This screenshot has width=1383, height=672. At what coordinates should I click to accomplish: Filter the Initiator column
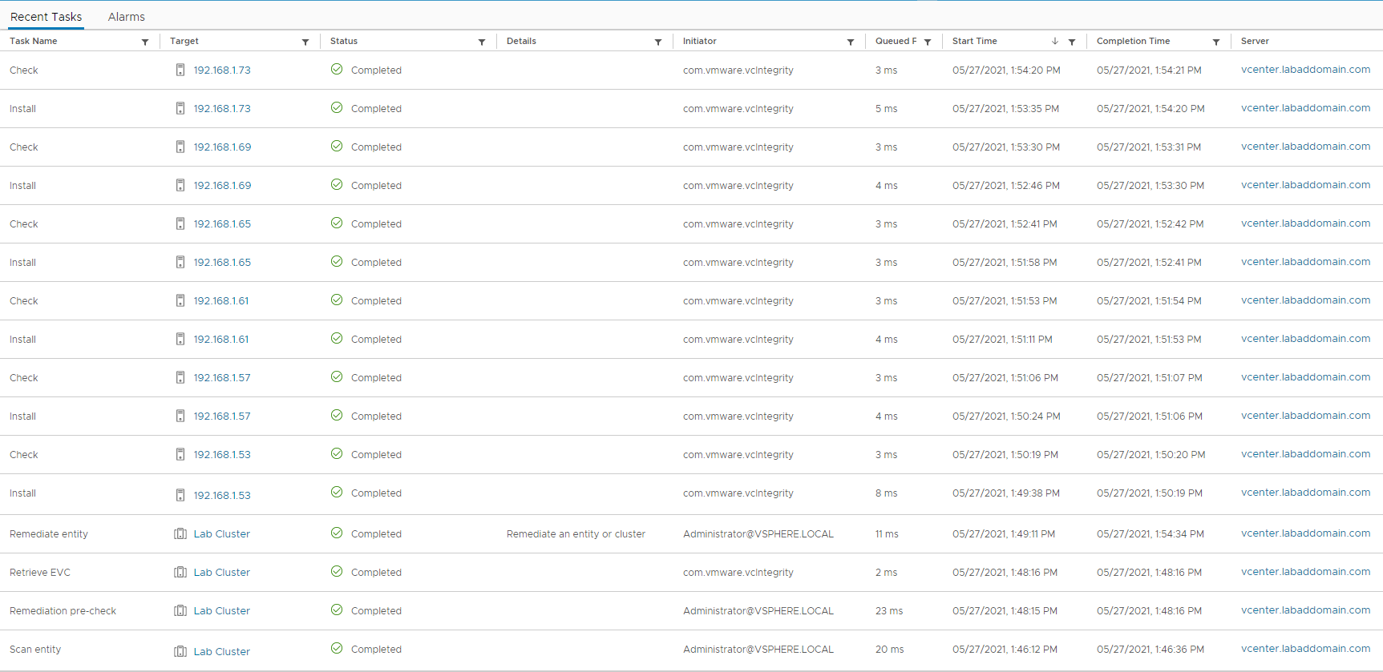tap(851, 42)
